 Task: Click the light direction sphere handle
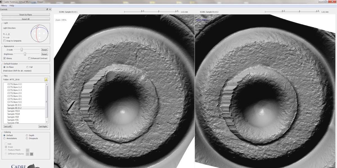coord(37,27)
